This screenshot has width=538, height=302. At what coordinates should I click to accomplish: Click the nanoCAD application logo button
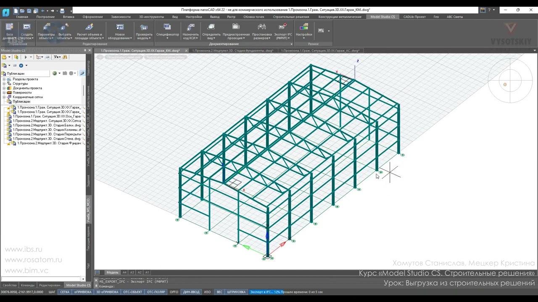(x=6, y=12)
